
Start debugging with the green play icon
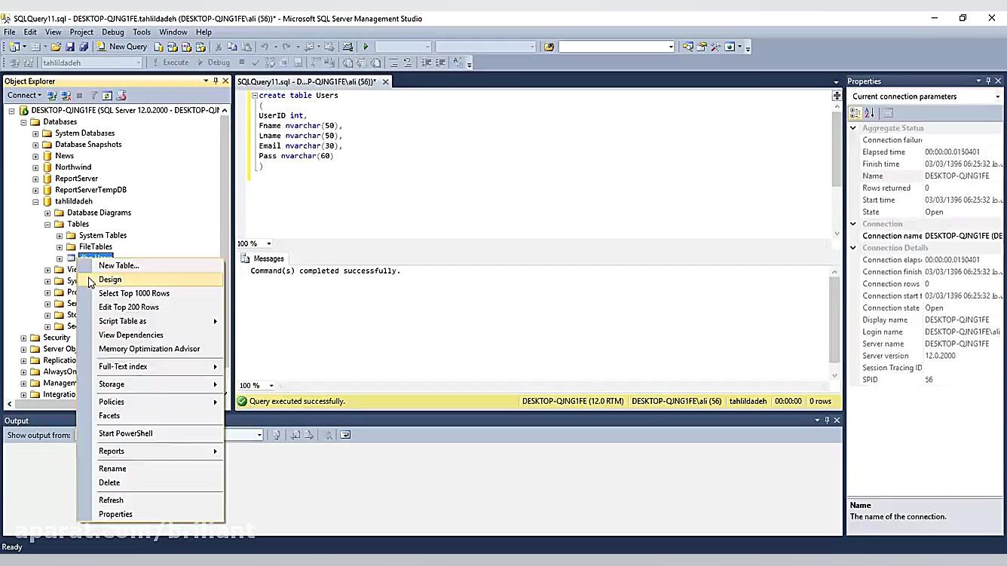[366, 47]
